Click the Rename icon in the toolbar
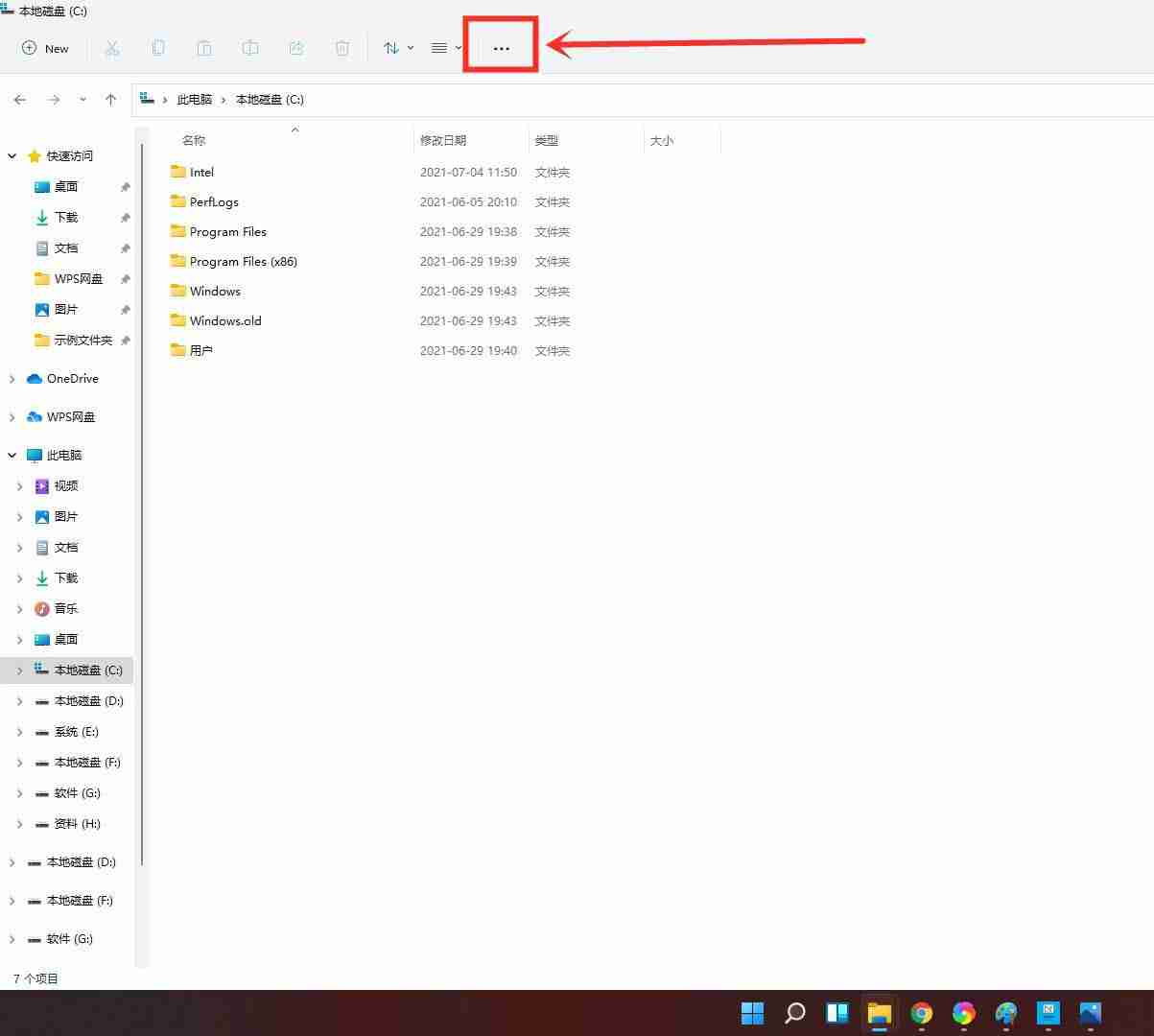Viewport: 1154px width, 1036px height. 250,48
